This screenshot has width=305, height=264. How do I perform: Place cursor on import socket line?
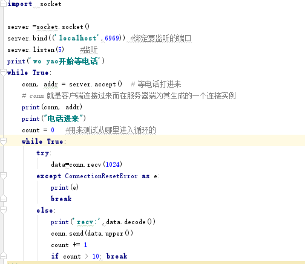(34, 4)
